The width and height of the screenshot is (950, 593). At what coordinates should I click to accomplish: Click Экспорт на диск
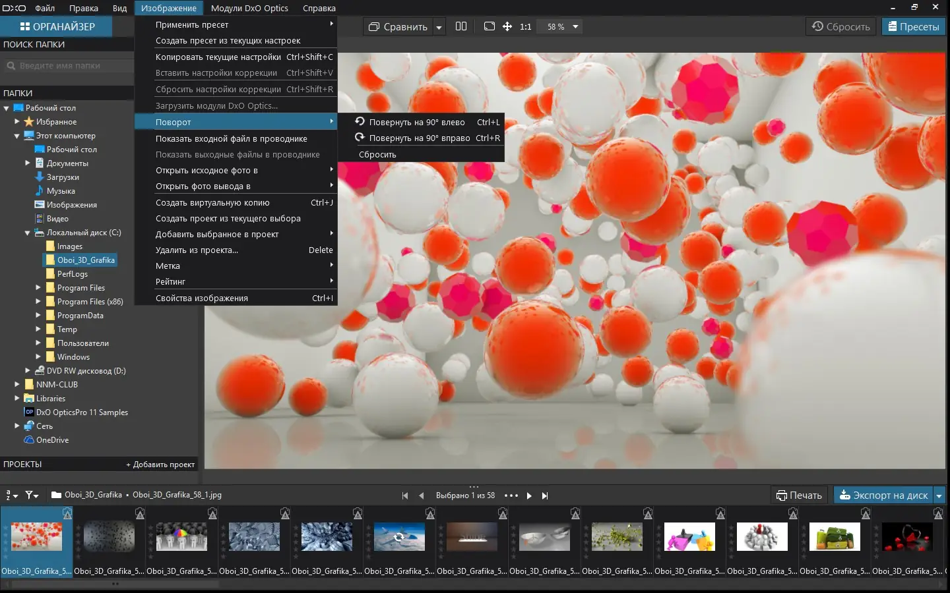click(884, 495)
